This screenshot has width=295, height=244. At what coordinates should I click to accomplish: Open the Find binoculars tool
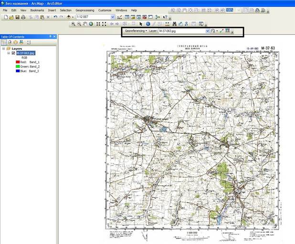pos(174,24)
